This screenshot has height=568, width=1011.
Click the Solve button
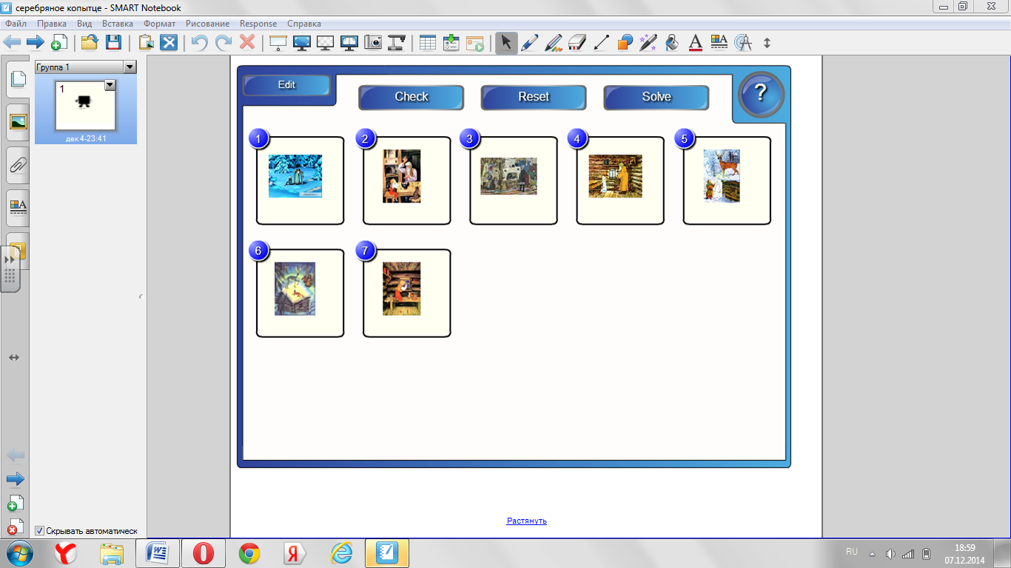click(x=656, y=97)
